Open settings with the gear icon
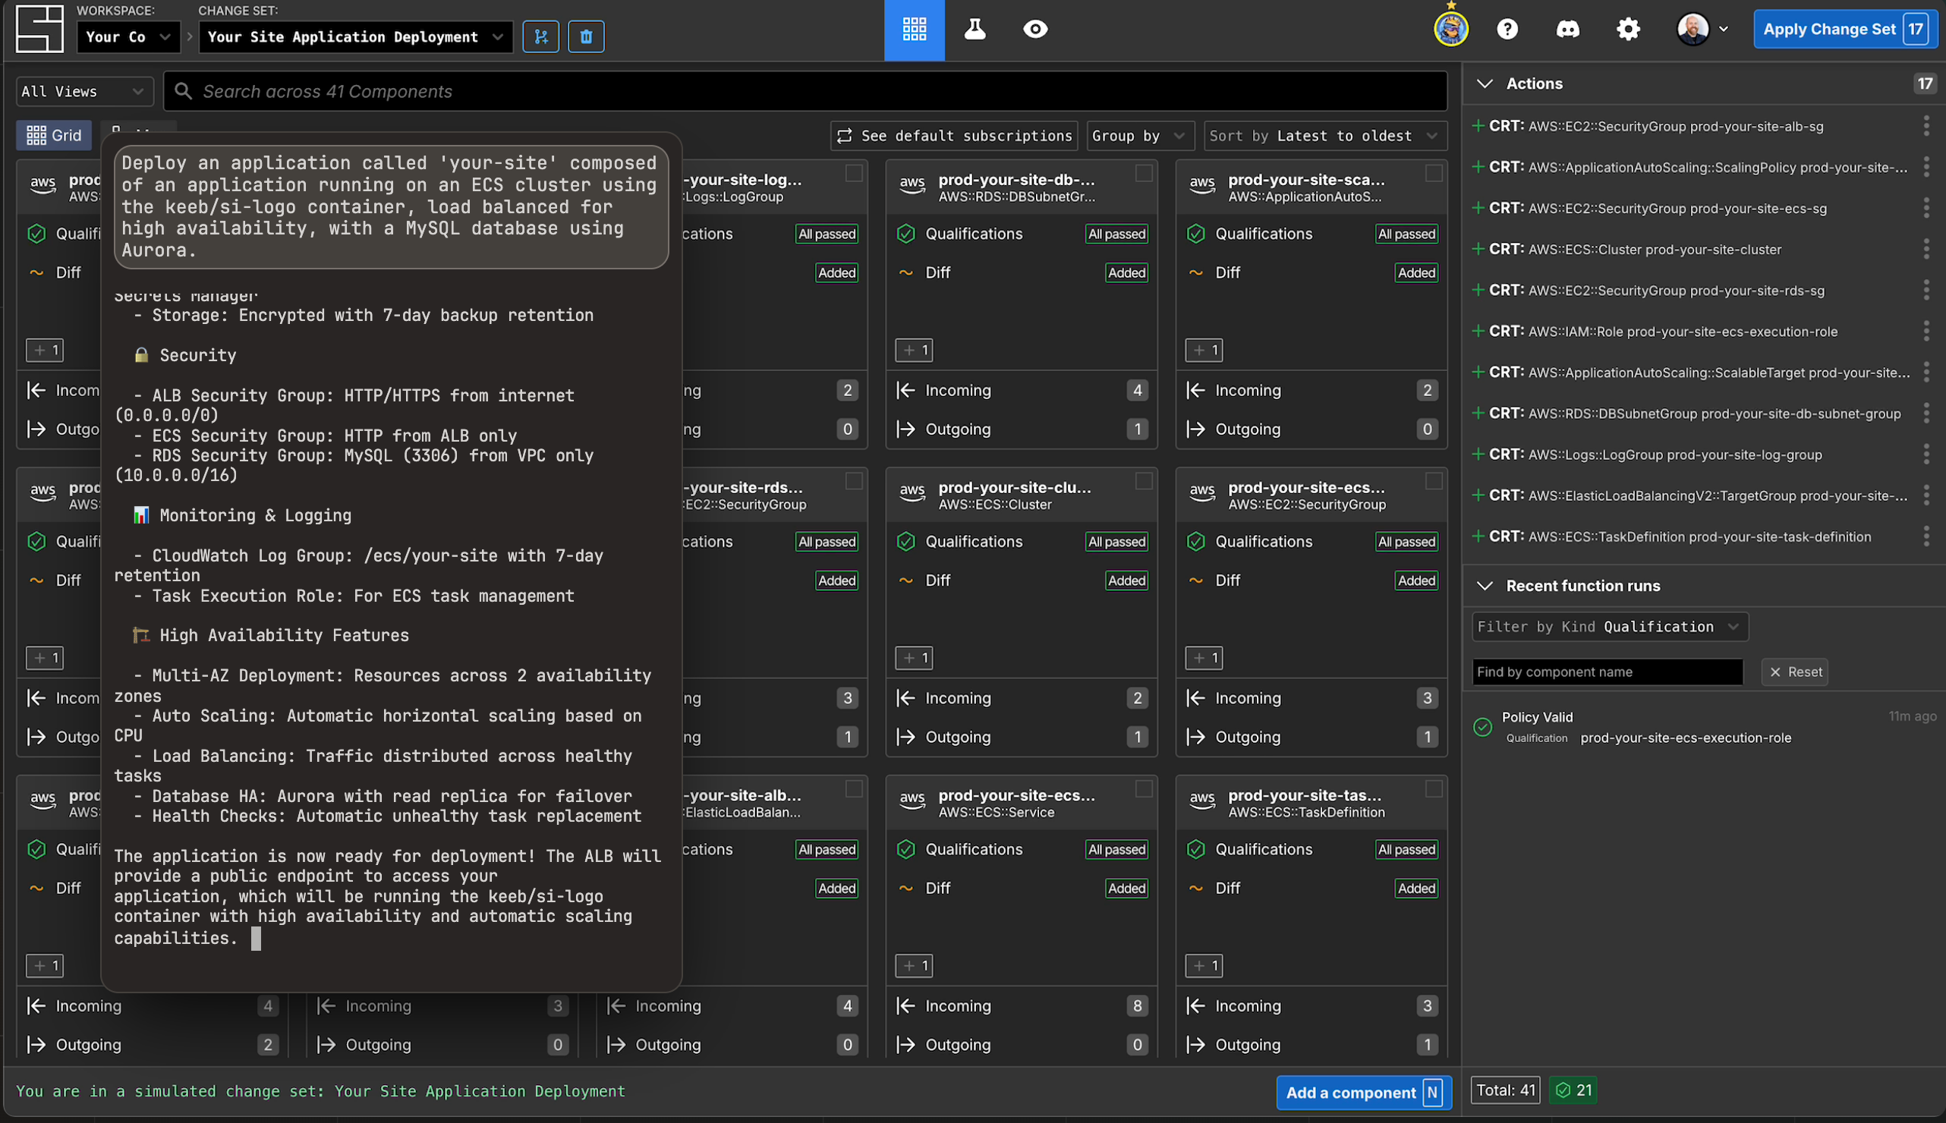Screen dimensions: 1946x1123 click(x=1627, y=30)
